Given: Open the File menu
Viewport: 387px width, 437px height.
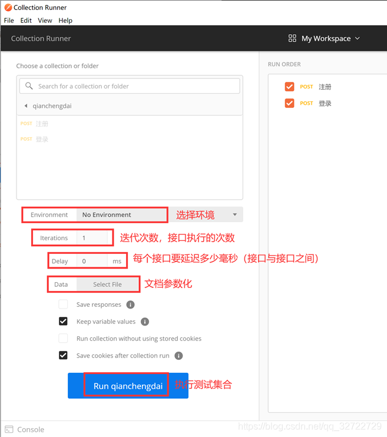Looking at the screenshot, I should pyautogui.click(x=9, y=21).
